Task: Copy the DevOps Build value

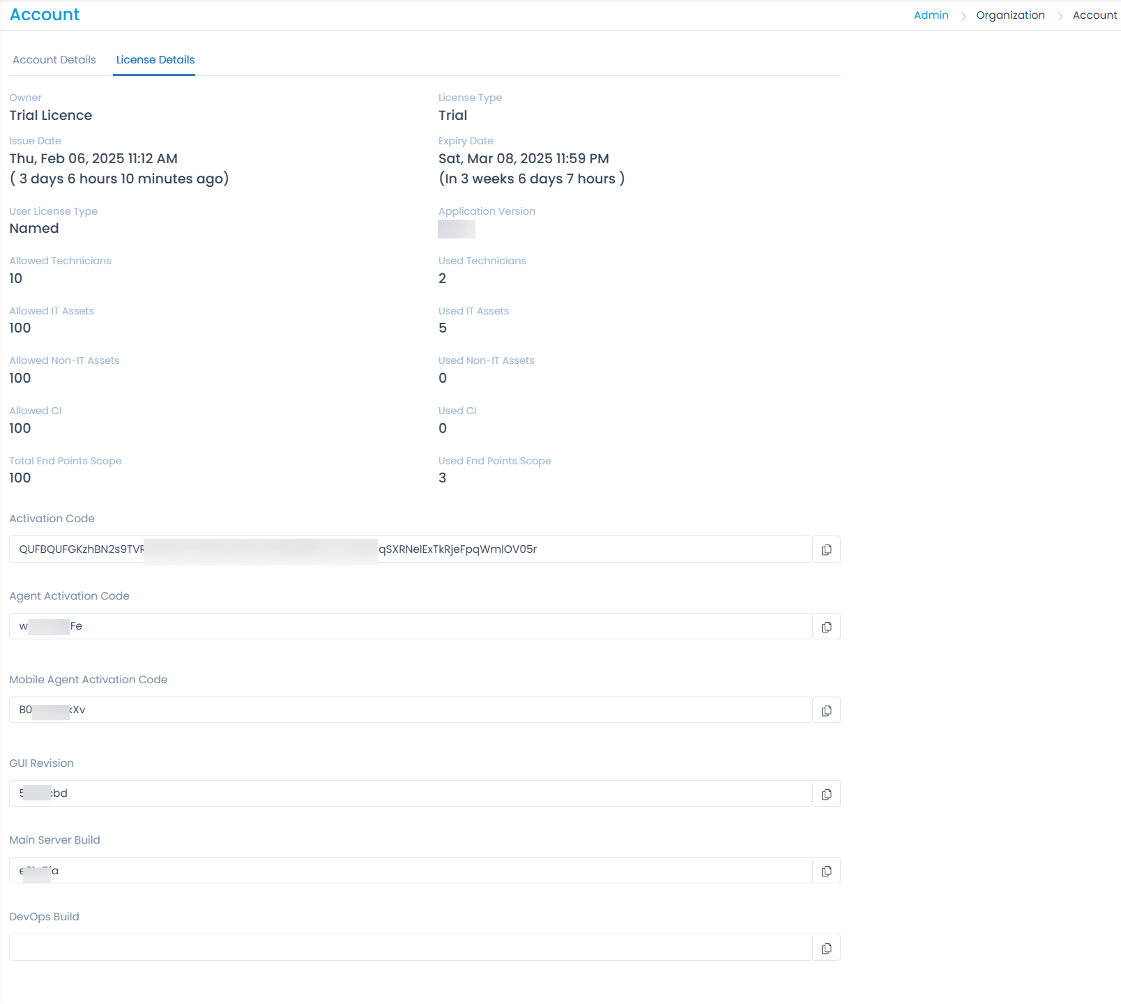Action: 826,948
